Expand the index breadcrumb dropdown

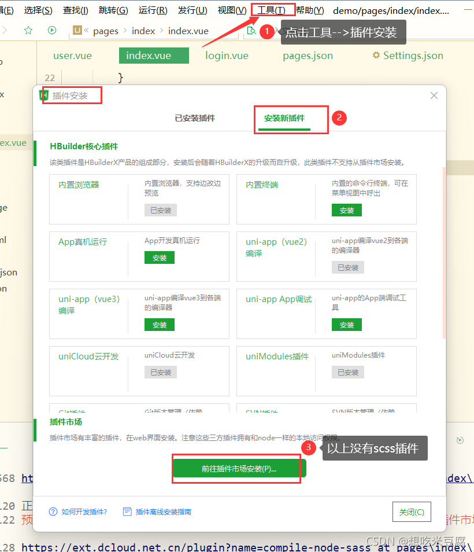point(143,31)
